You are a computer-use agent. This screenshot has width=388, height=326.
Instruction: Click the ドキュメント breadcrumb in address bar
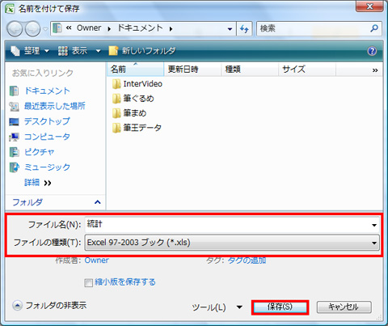[x=141, y=28]
